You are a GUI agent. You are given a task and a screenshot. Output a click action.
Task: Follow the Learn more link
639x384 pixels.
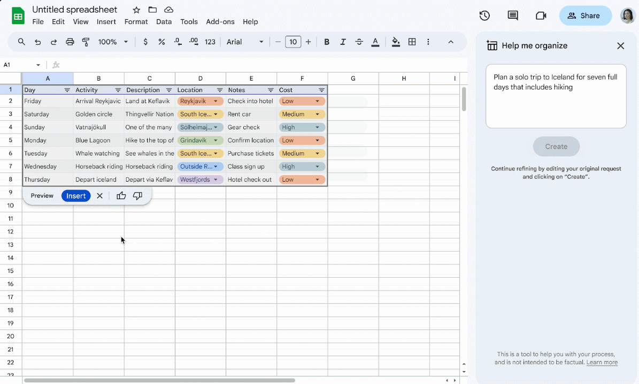(602, 362)
